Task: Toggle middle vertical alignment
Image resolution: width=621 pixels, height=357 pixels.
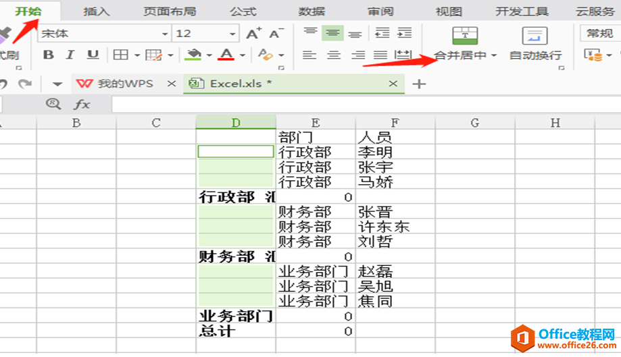Action: click(x=332, y=33)
